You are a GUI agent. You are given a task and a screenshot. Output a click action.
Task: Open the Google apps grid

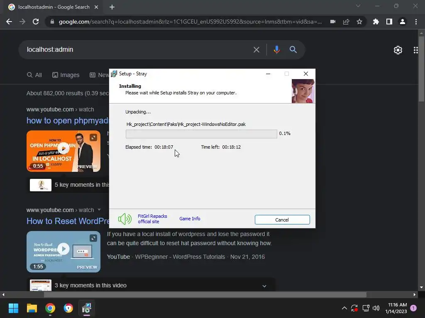coord(416,50)
